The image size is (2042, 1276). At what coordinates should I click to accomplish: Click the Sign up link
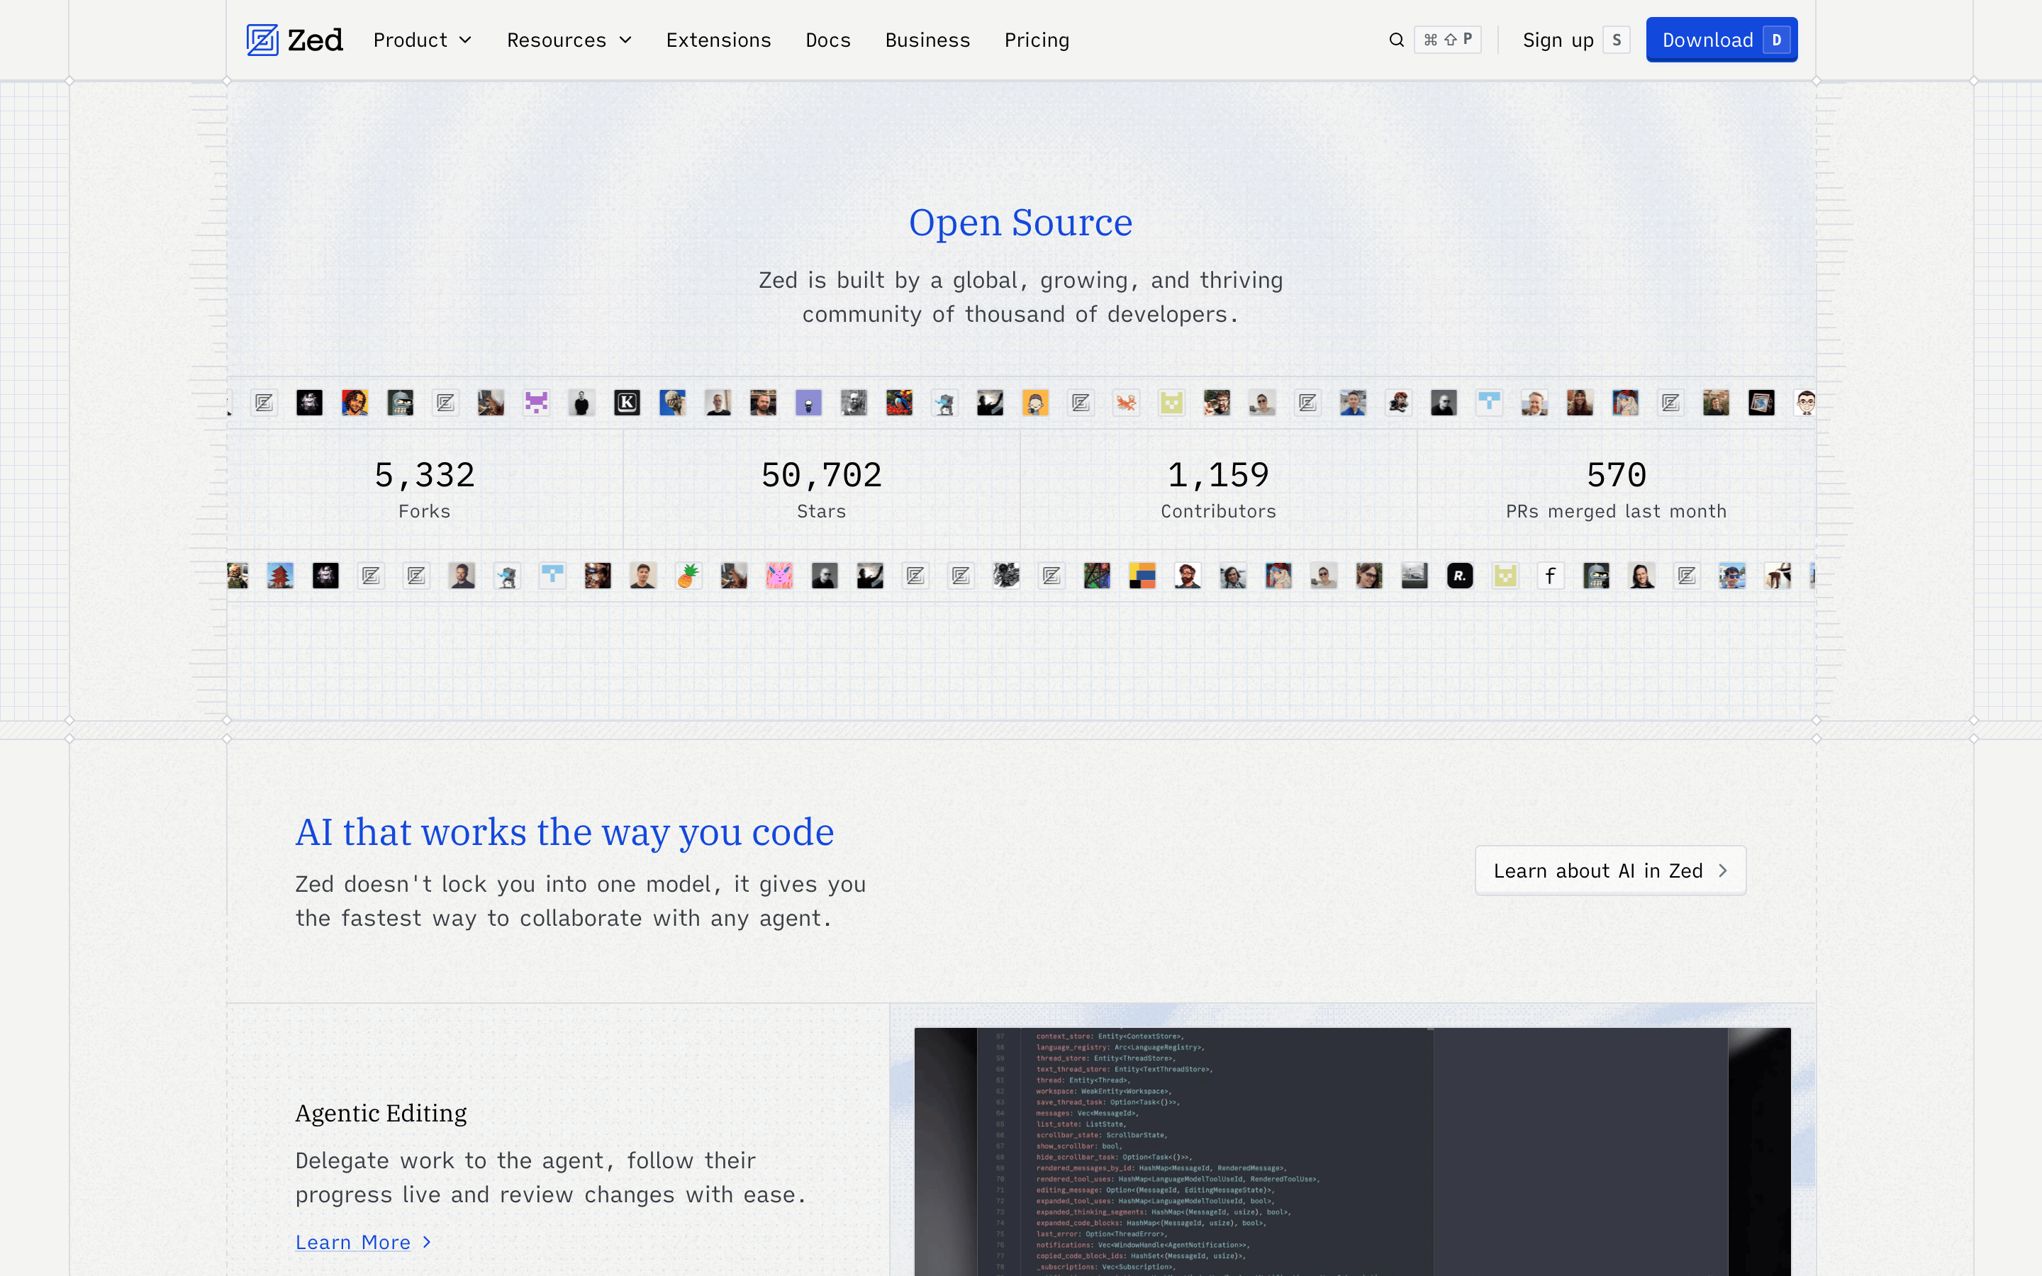click(1575, 40)
